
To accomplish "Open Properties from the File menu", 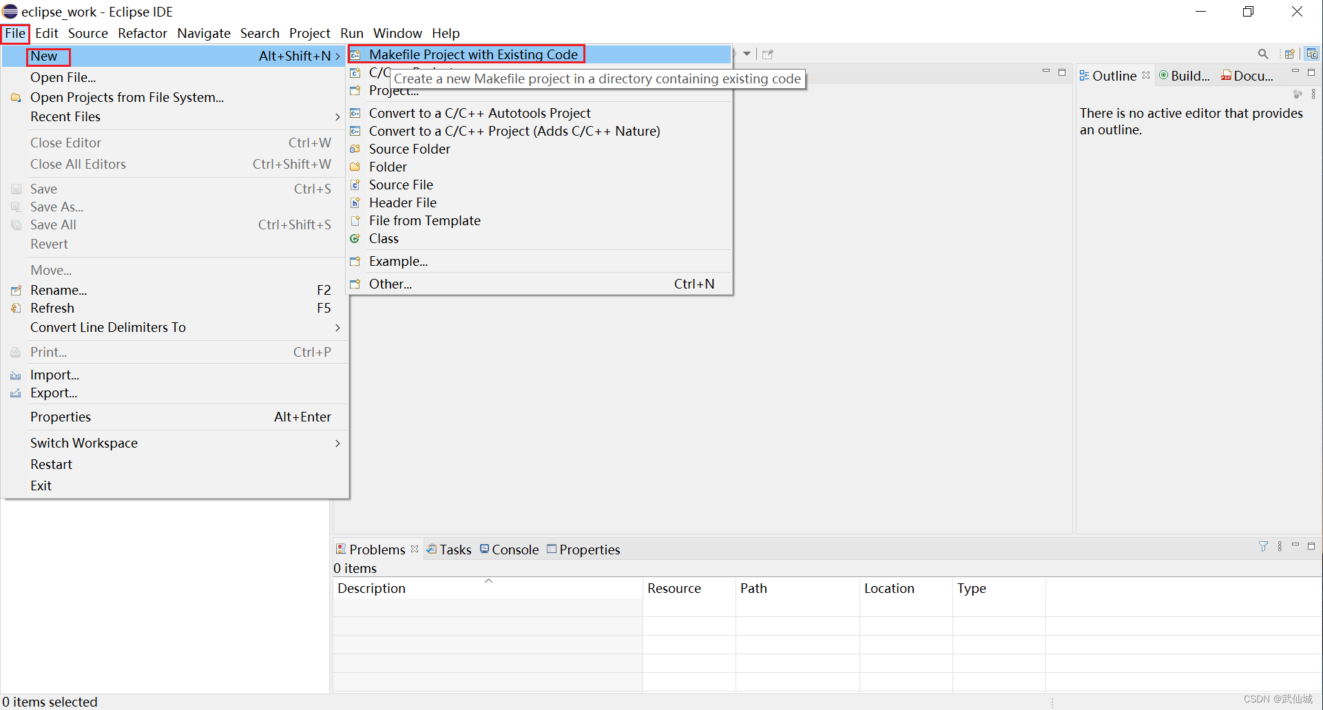I will [174, 417].
